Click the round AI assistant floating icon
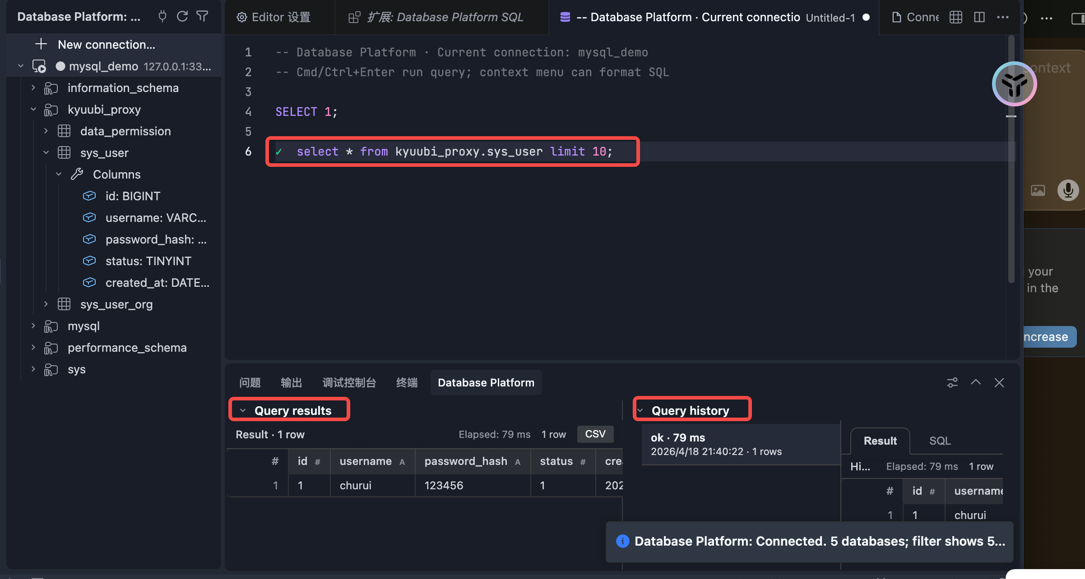 click(1014, 83)
